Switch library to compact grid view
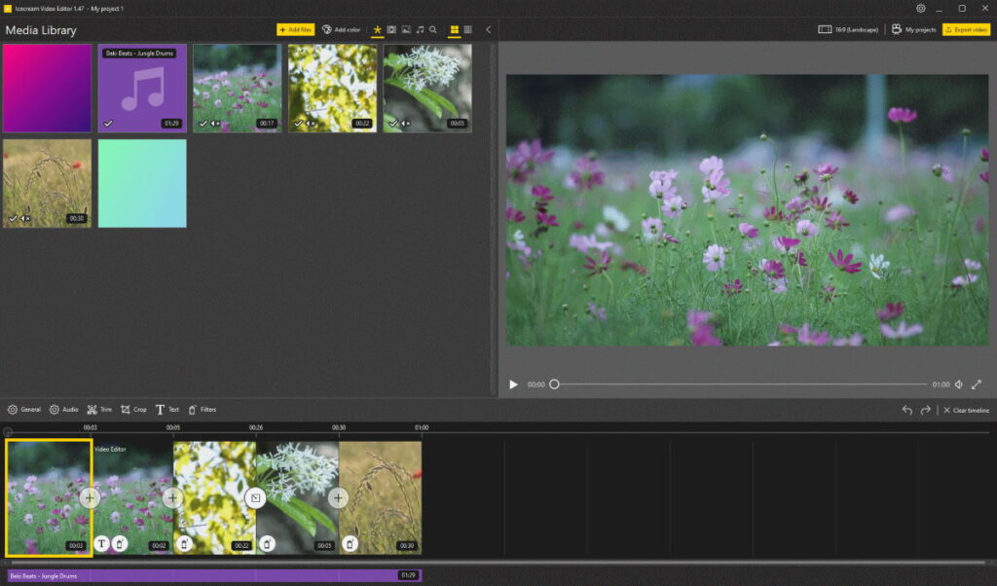The image size is (997, 586). [x=467, y=29]
